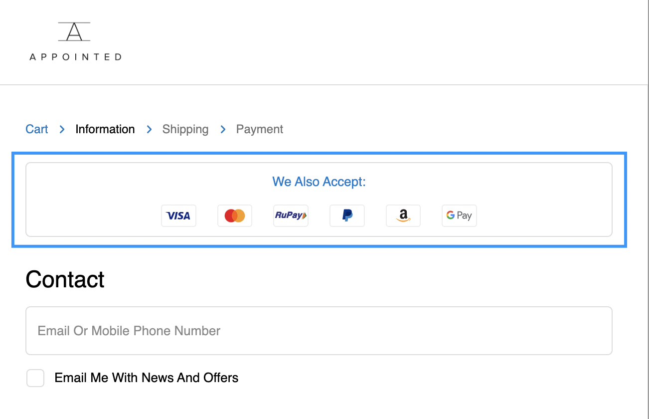Select the RuPay payment icon
Image resolution: width=649 pixels, height=419 pixels.
(x=291, y=215)
